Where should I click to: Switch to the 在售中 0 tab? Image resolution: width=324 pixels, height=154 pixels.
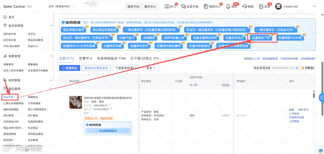85,58
